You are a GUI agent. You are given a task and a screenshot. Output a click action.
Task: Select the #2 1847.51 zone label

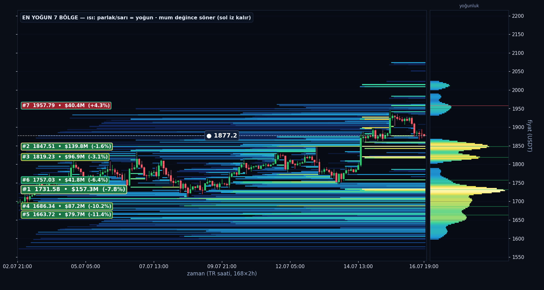pos(67,146)
